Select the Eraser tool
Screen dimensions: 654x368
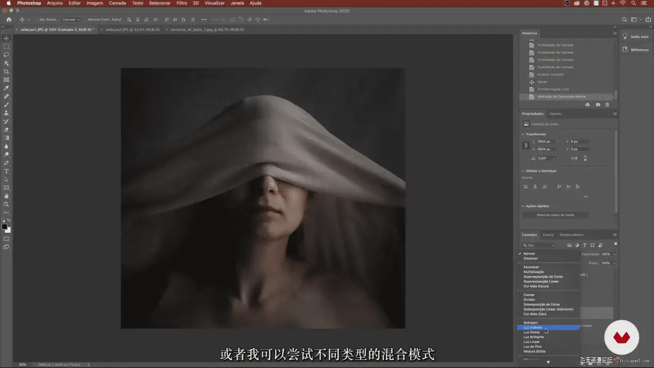pos(7,129)
